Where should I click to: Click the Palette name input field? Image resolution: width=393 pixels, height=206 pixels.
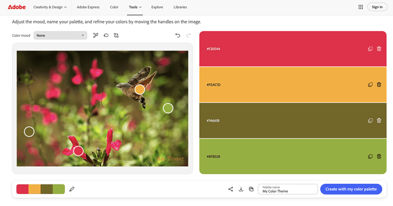coord(288,190)
